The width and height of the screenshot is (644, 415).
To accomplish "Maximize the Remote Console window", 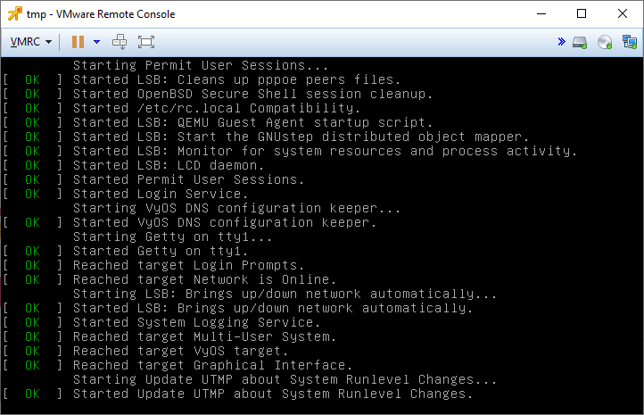I will click(x=582, y=13).
